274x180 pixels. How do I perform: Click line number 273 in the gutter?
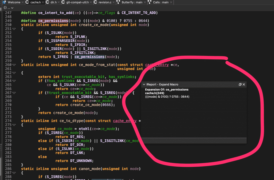tap(8, 117)
